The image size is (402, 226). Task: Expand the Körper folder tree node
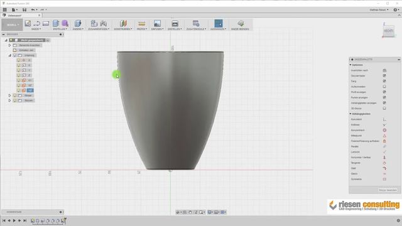(10, 95)
